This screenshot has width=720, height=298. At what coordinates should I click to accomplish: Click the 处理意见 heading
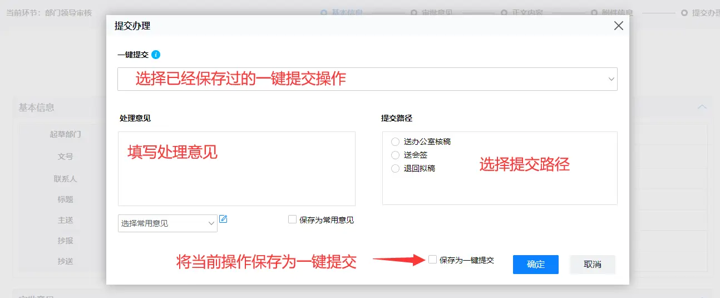[135, 118]
